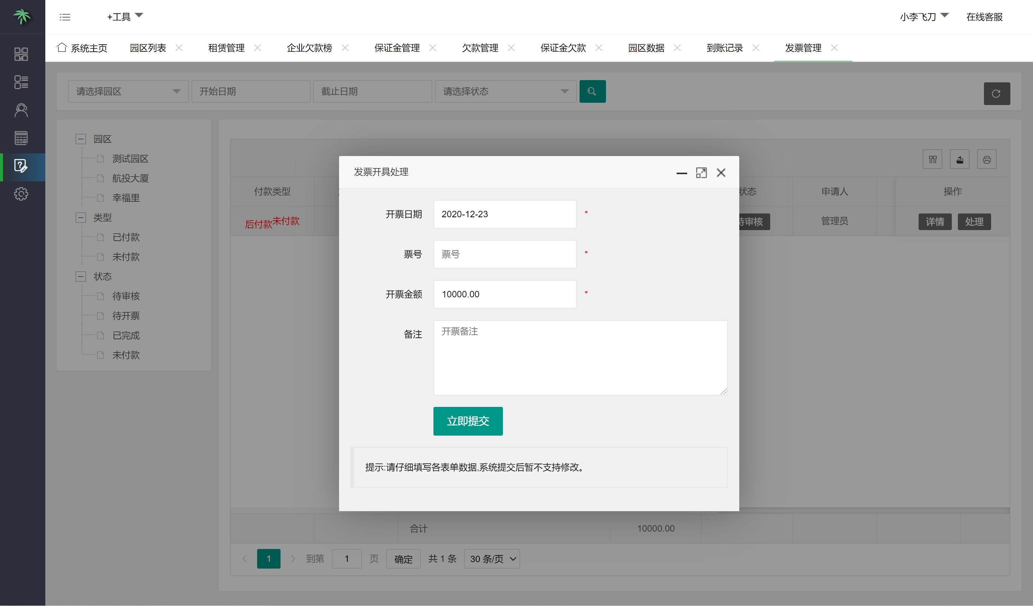Click the 开票金额 input field

tap(505, 294)
